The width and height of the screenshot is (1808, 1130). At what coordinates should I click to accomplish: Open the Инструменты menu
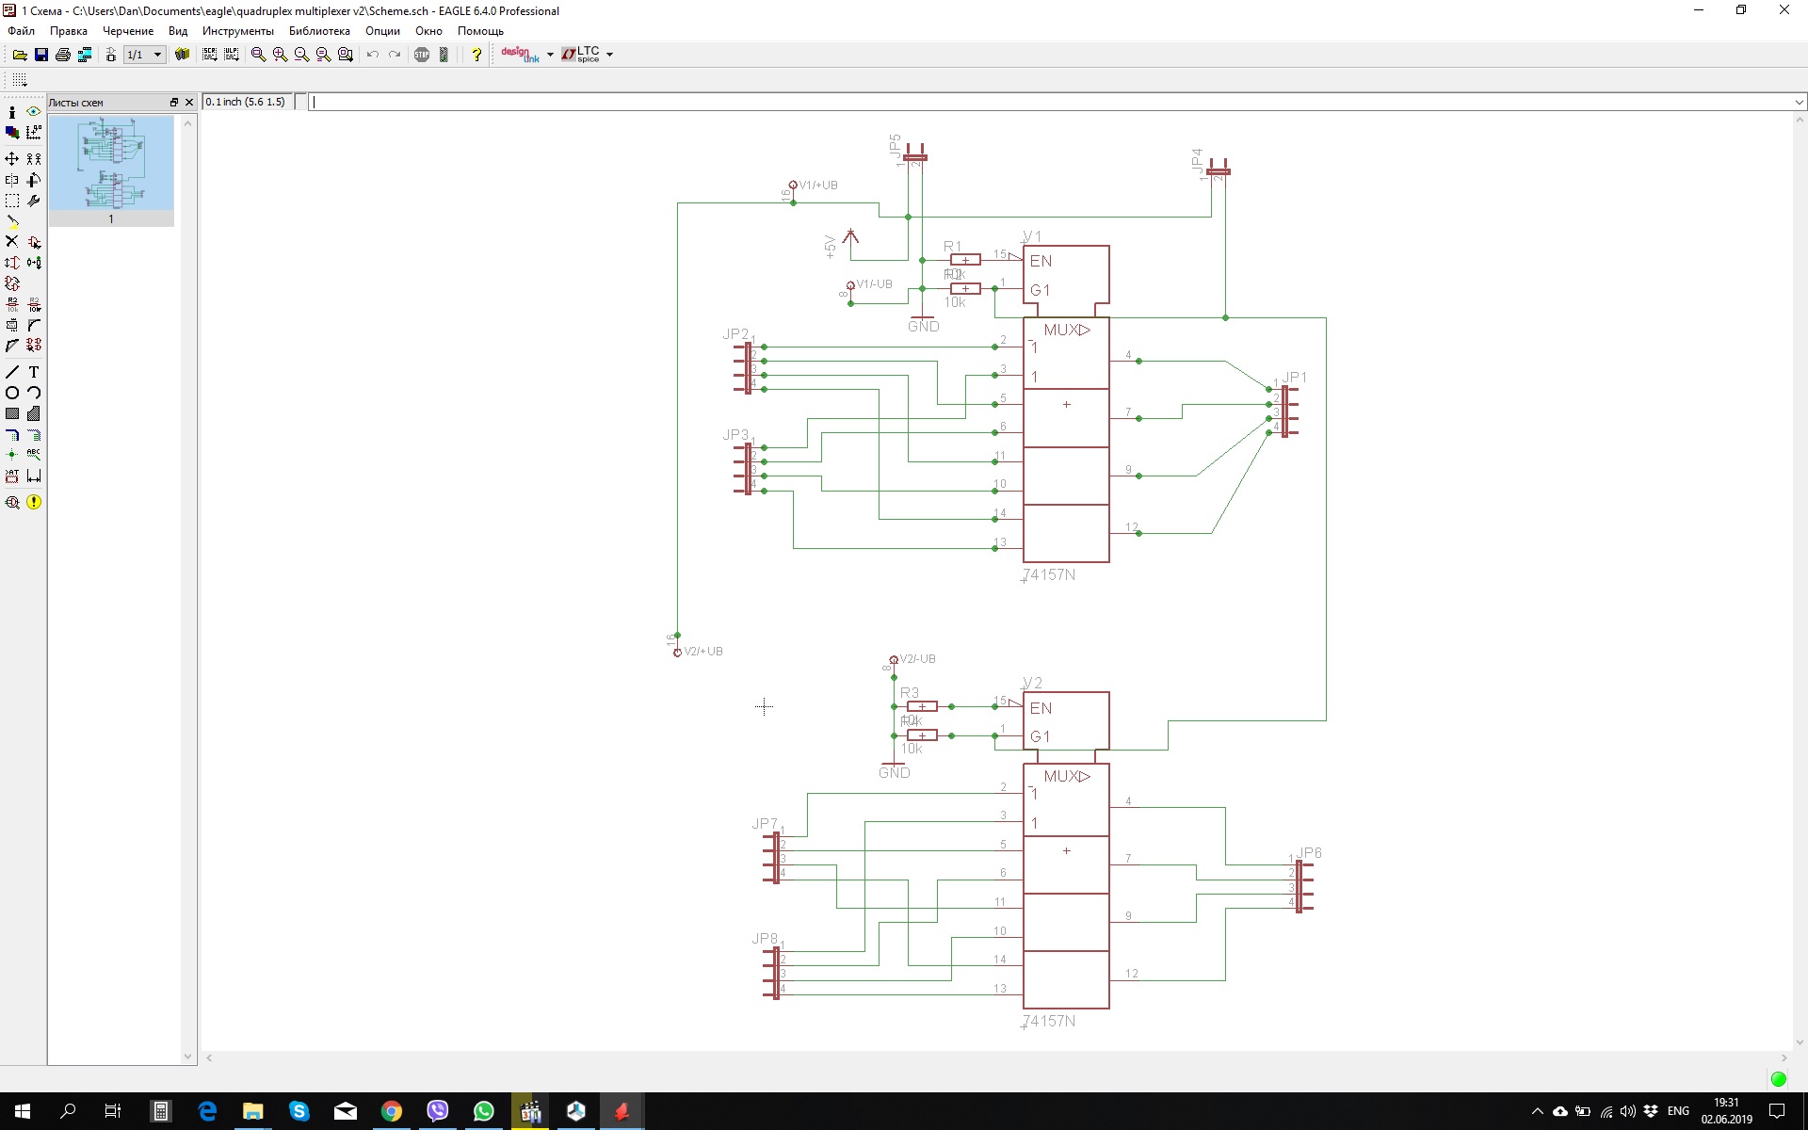point(237,31)
